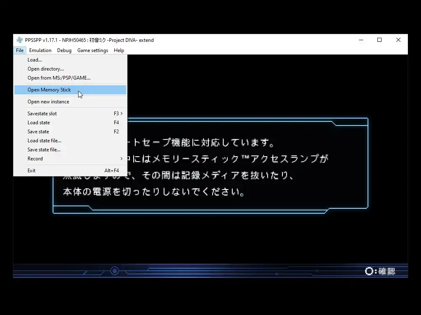Click the PPSSPP app icon in title bar
This screenshot has width=421, height=315.
pyautogui.click(x=20, y=40)
